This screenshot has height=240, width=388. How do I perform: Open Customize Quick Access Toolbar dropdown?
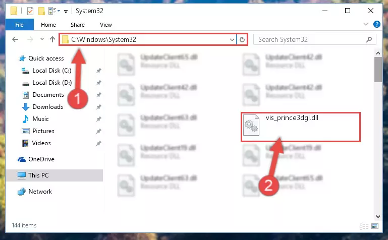coord(66,11)
